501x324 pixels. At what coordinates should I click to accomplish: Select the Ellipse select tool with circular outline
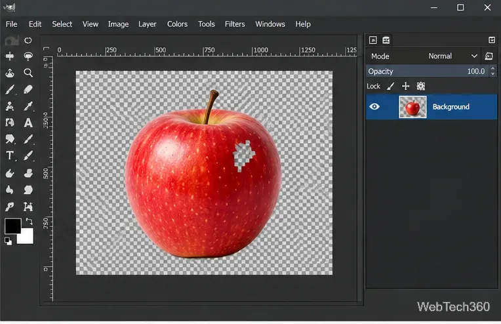point(28,41)
